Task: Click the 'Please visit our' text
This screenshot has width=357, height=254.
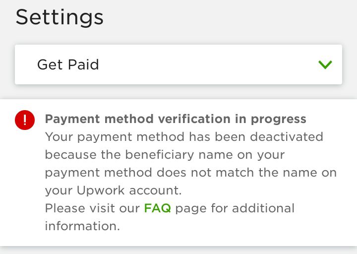Action: click(x=92, y=208)
